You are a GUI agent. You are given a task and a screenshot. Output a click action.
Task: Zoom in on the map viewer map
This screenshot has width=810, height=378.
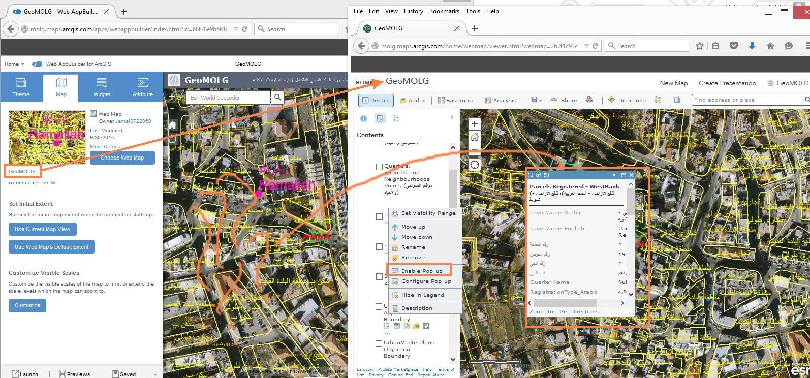(474, 124)
